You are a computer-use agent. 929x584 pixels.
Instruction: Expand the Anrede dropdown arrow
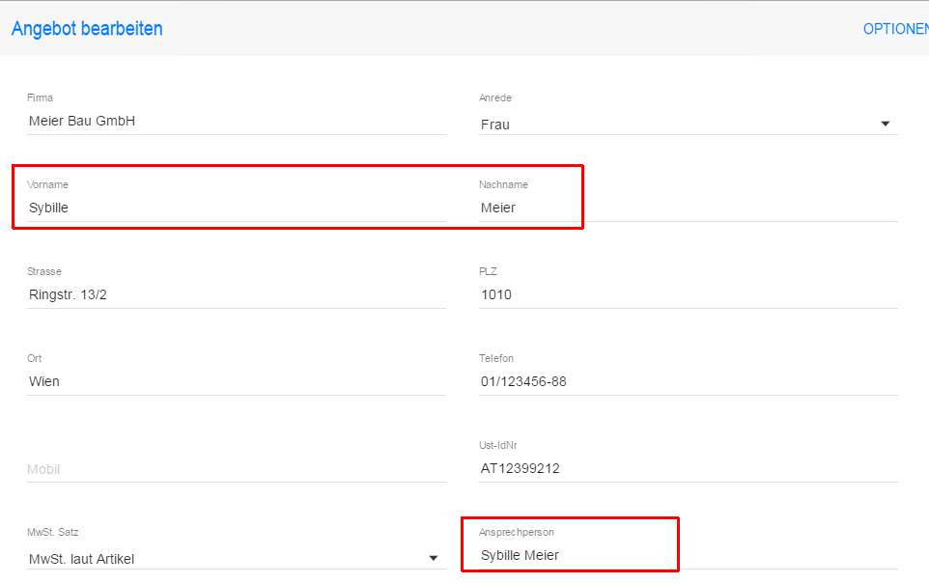(x=885, y=124)
